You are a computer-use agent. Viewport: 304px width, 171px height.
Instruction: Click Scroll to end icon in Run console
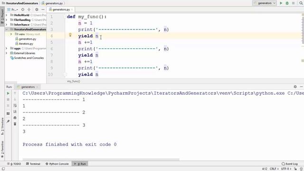(15, 112)
